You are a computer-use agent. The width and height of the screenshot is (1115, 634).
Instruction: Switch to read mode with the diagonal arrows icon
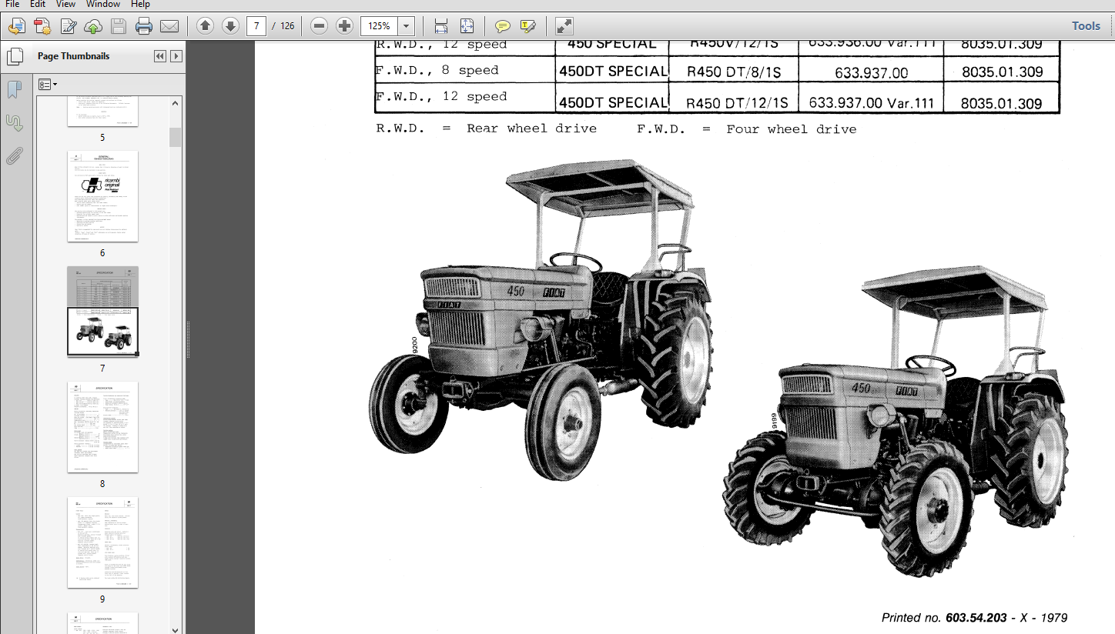tap(564, 26)
